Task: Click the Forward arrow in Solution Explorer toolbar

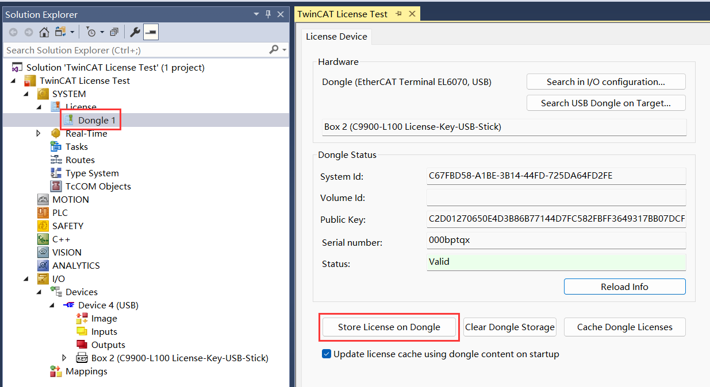Action: [x=28, y=32]
